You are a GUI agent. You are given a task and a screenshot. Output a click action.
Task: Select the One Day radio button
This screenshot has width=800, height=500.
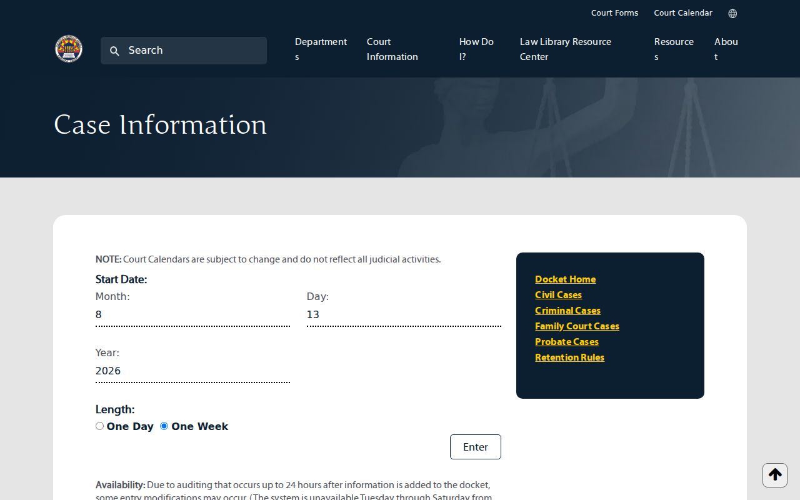tap(99, 426)
